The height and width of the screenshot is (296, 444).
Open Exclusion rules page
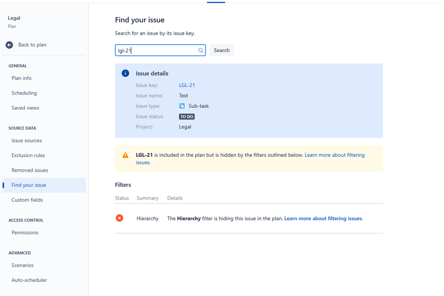coord(28,155)
